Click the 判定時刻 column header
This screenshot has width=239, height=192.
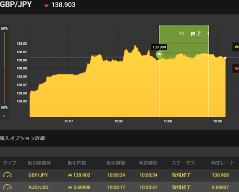click(x=148, y=163)
